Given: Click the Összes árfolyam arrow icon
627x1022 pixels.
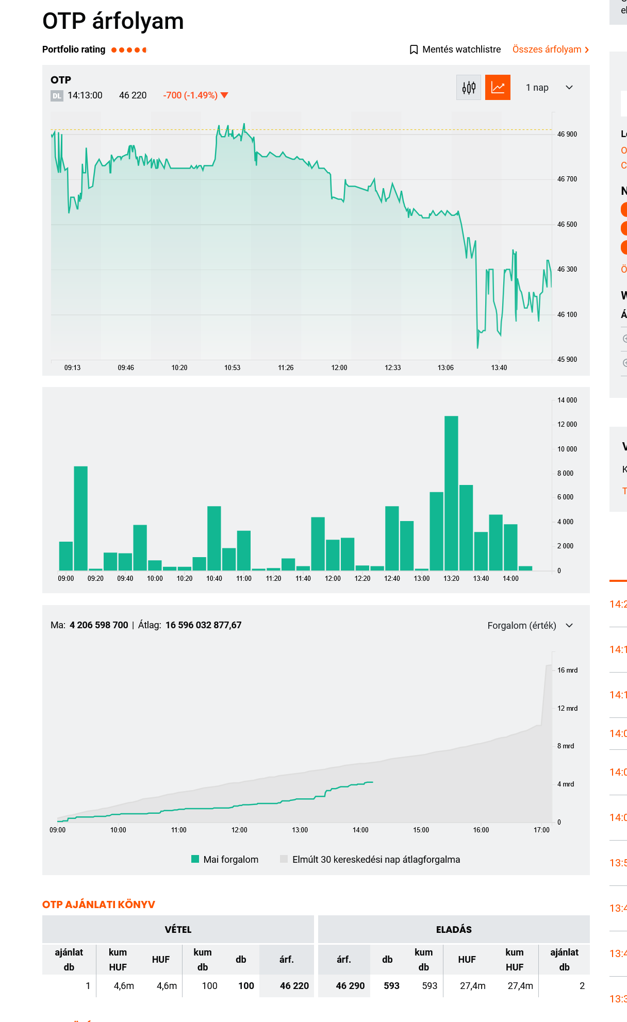Looking at the screenshot, I should pyautogui.click(x=587, y=50).
